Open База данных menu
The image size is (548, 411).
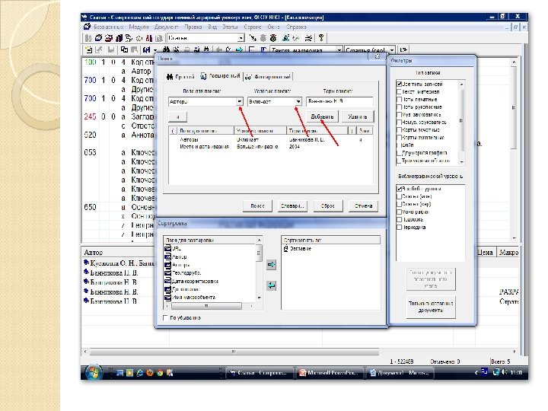109,27
